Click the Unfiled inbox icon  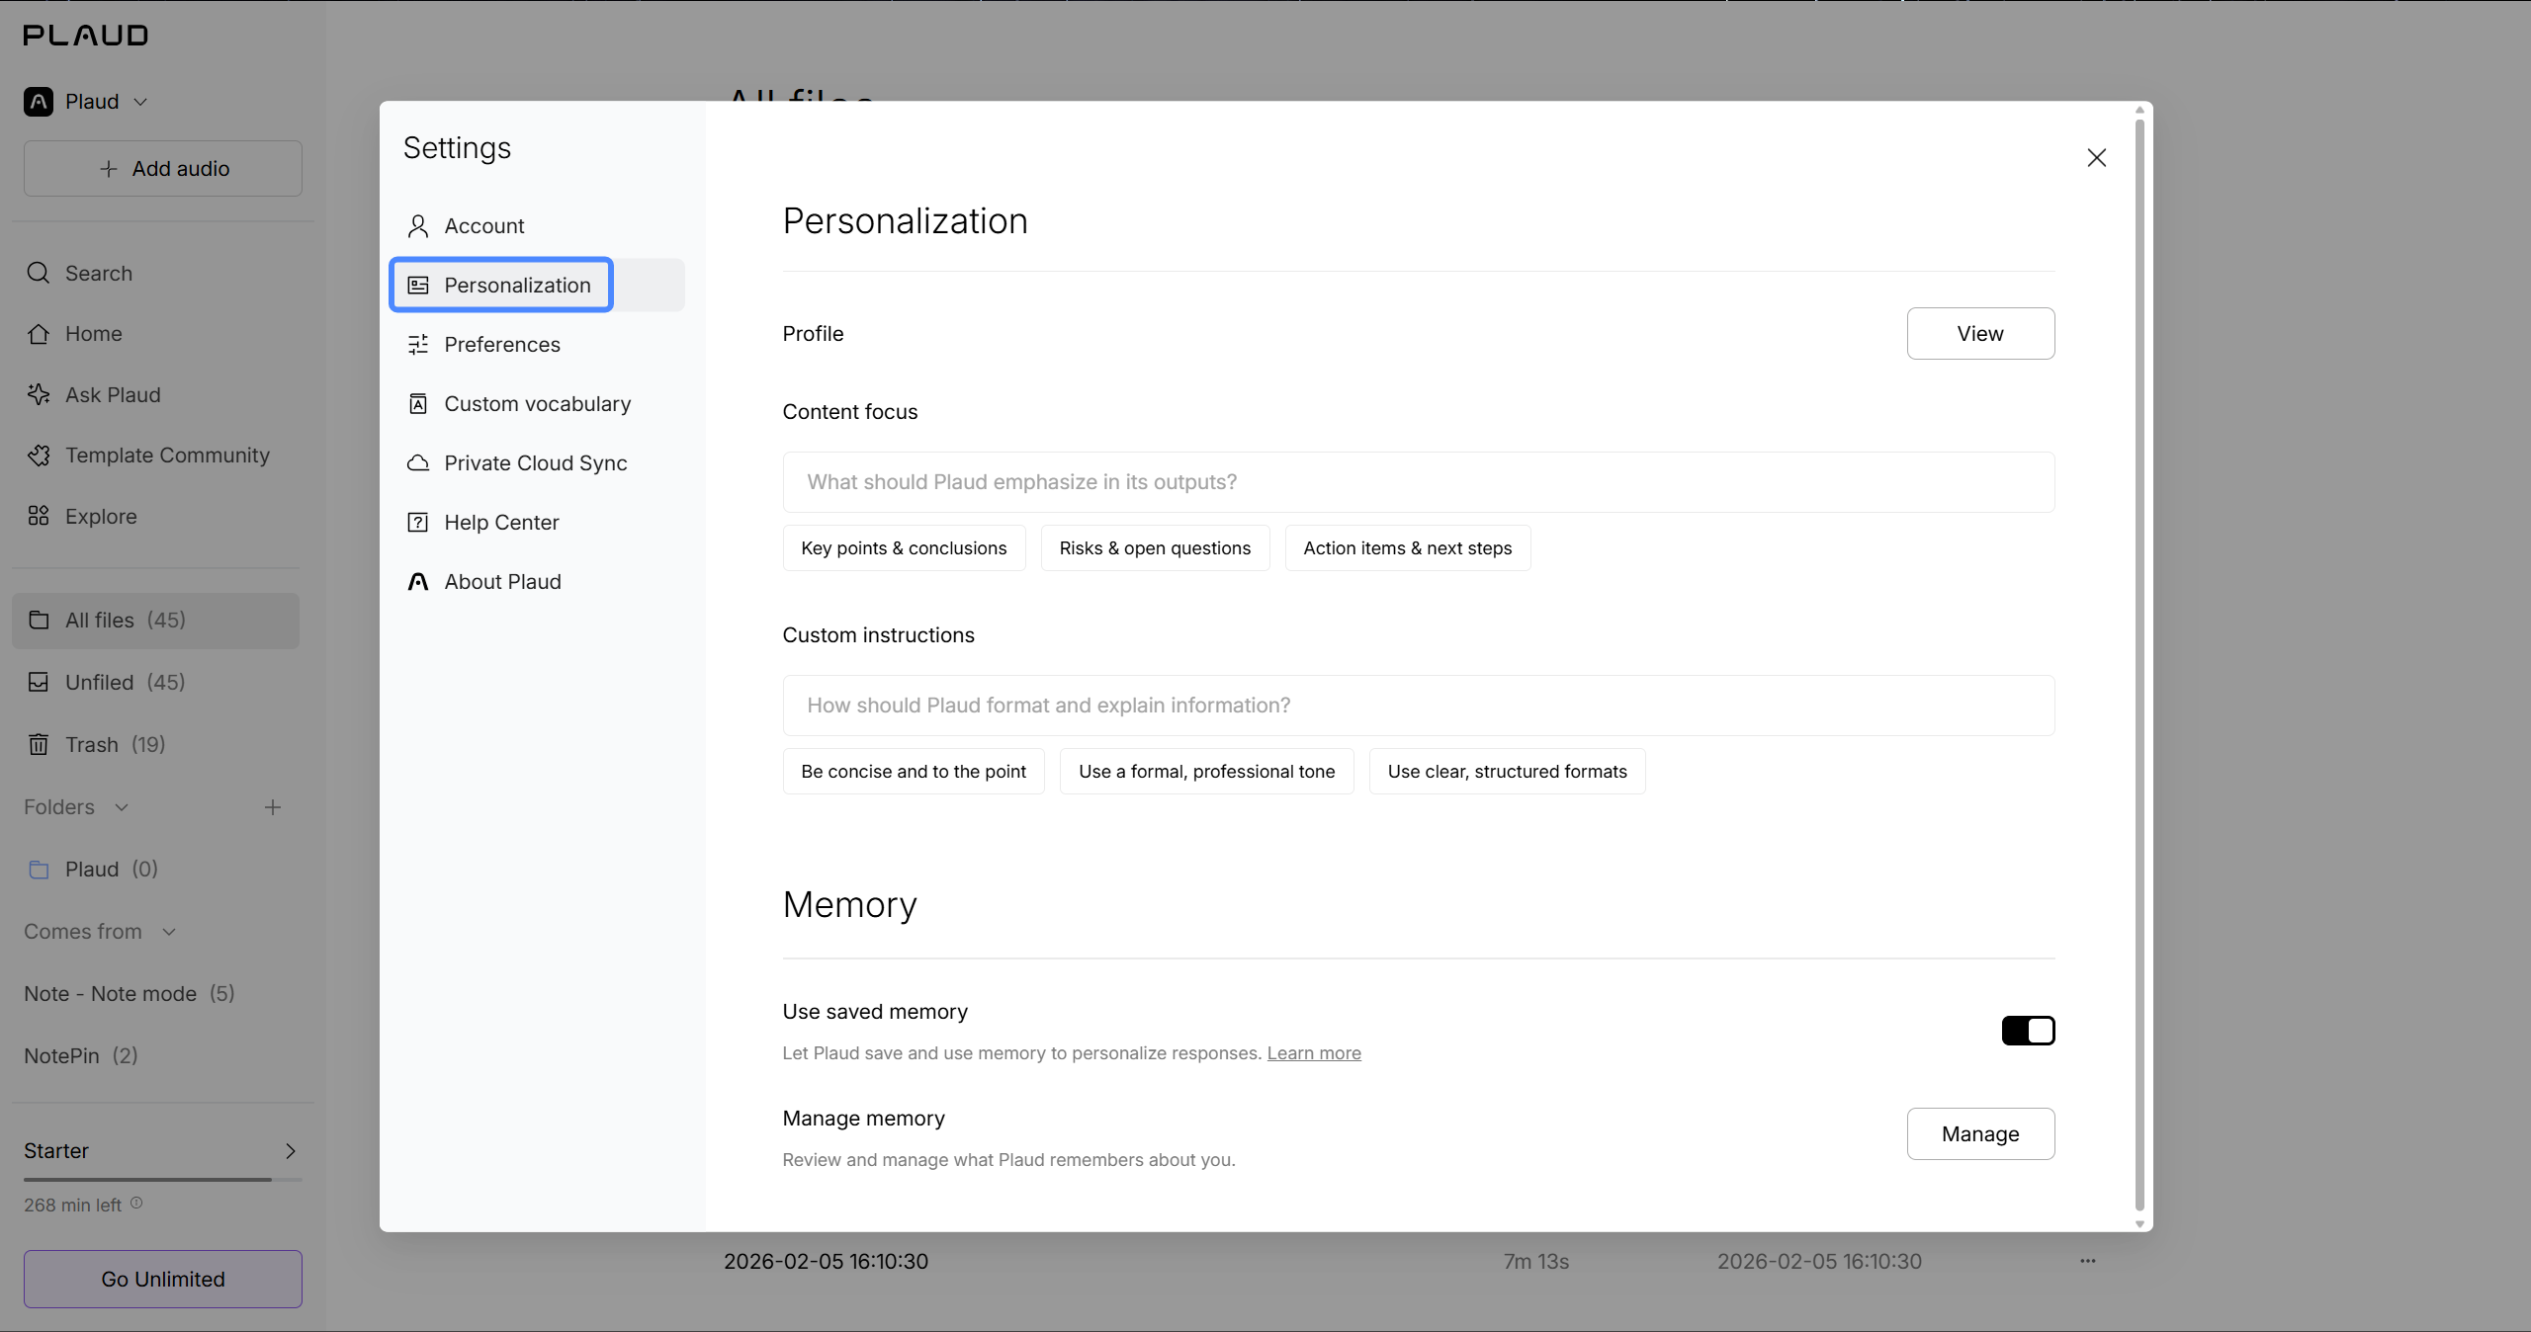(x=39, y=683)
